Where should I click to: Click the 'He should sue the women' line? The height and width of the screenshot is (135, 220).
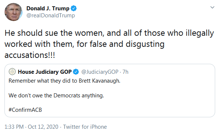click(109, 33)
